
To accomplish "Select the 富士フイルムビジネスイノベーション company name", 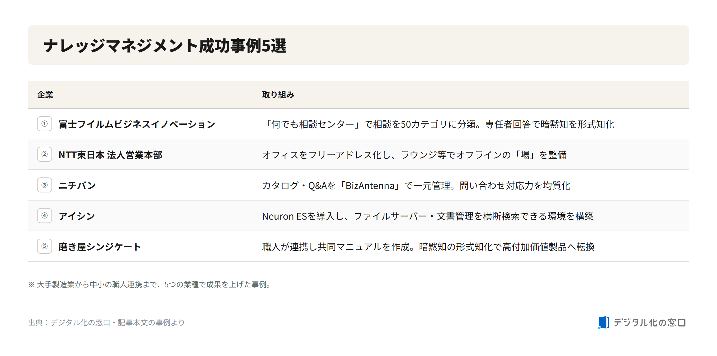I will 137,124.
